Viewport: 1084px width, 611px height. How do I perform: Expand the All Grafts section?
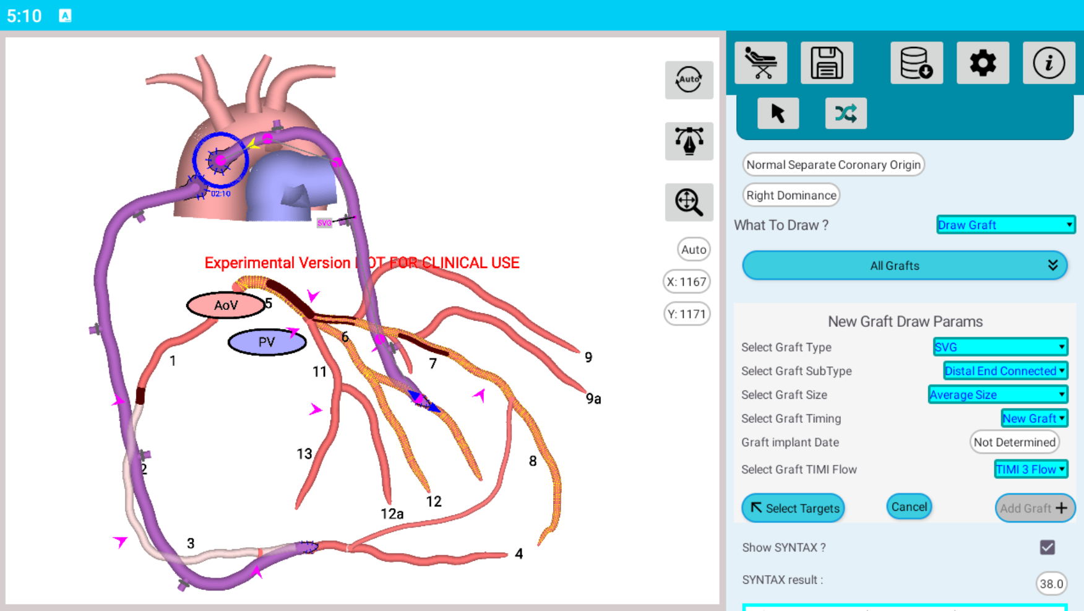pyautogui.click(x=904, y=266)
